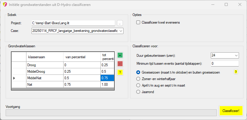Click the red minus button to remove a class
This screenshot has width=247, height=120.
point(120,64)
